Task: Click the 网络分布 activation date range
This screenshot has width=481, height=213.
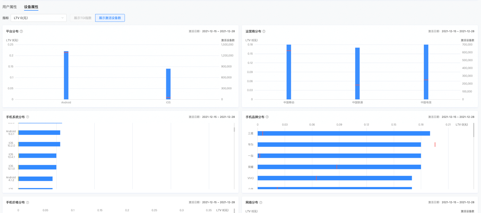Action: point(458,202)
